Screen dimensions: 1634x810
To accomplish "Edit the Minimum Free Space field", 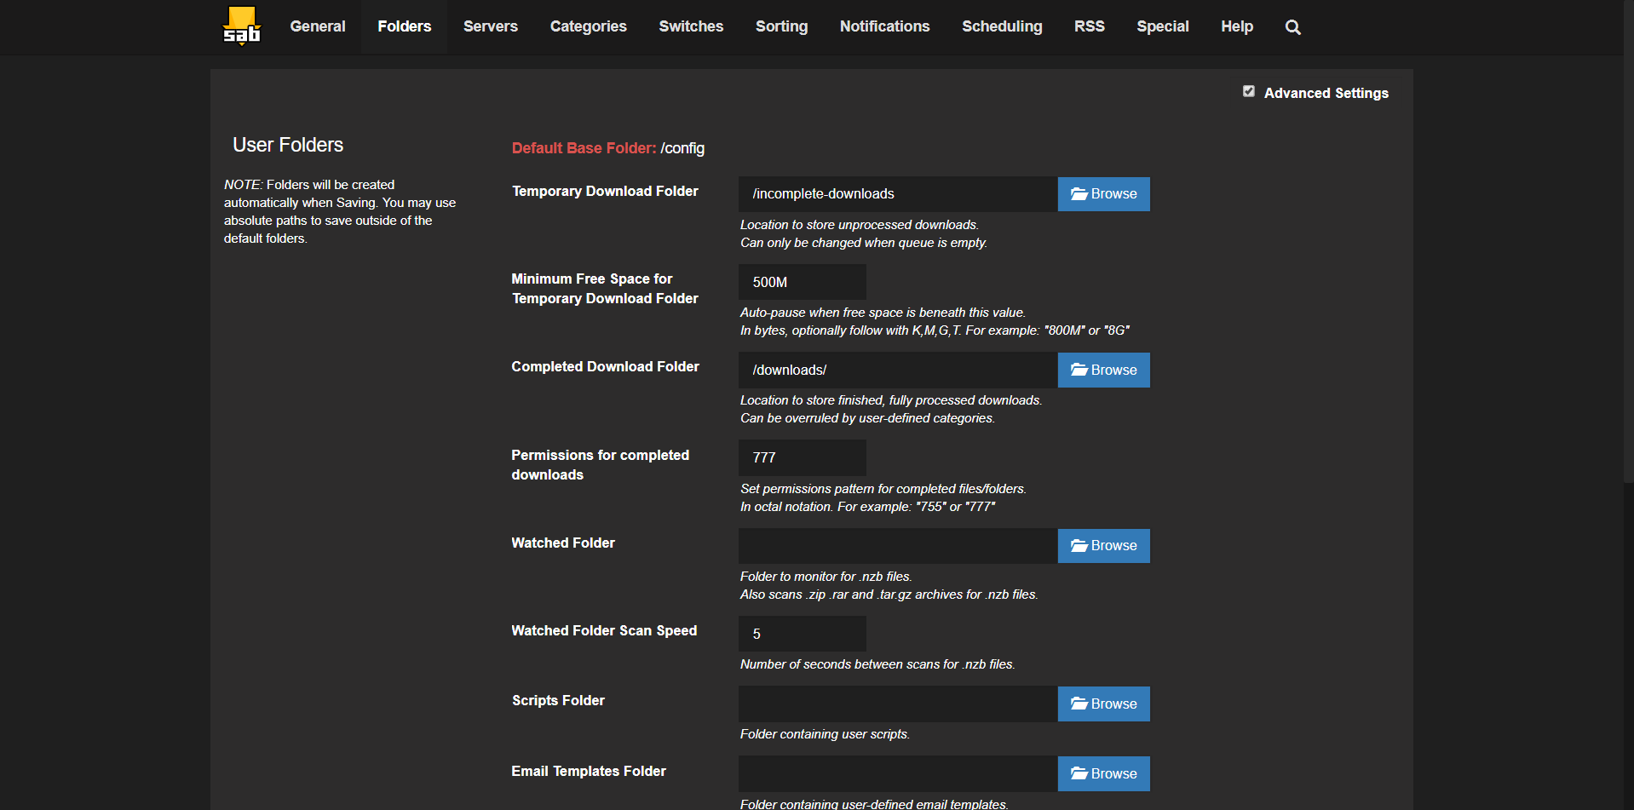I will coord(802,283).
